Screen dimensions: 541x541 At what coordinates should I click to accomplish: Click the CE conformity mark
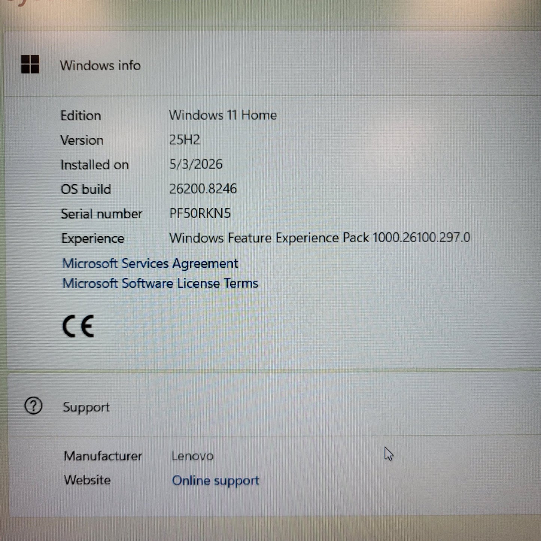[x=78, y=326]
